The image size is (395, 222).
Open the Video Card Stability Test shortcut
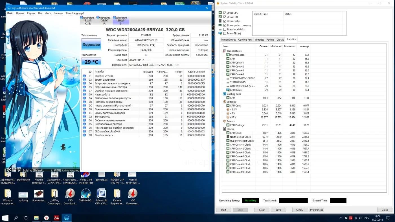[x=86, y=177]
